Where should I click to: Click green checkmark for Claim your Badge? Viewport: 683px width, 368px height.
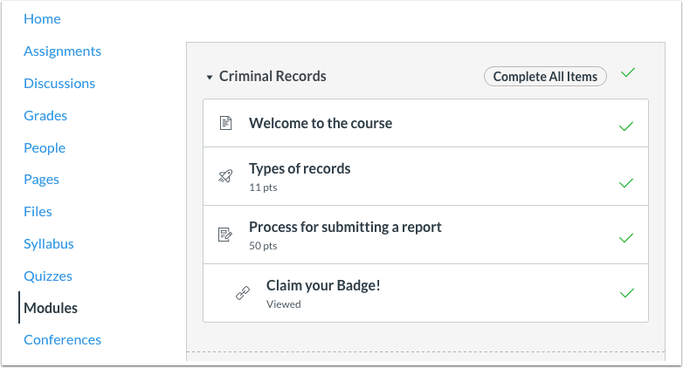tap(626, 293)
